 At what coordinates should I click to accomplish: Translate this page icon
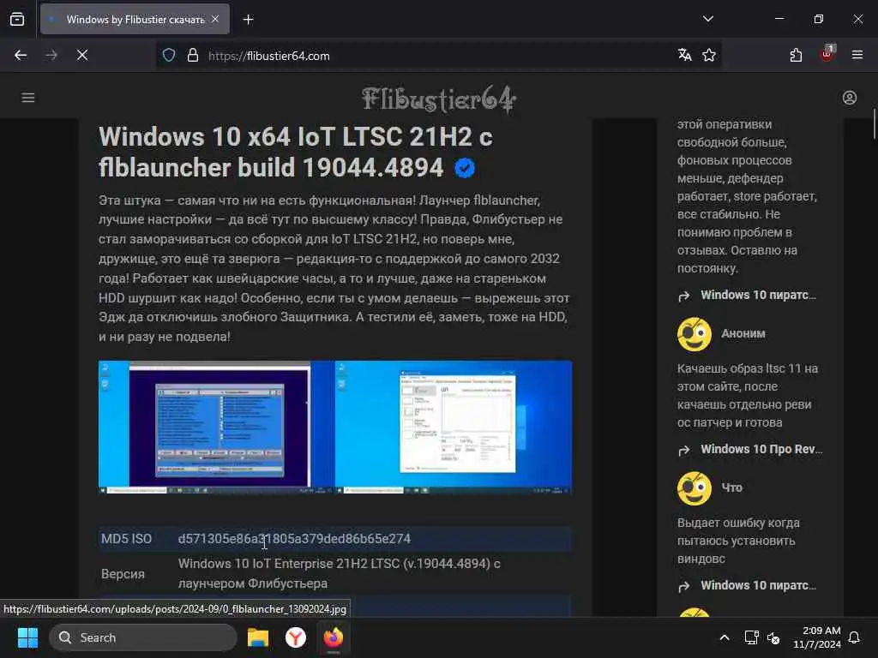tap(684, 55)
